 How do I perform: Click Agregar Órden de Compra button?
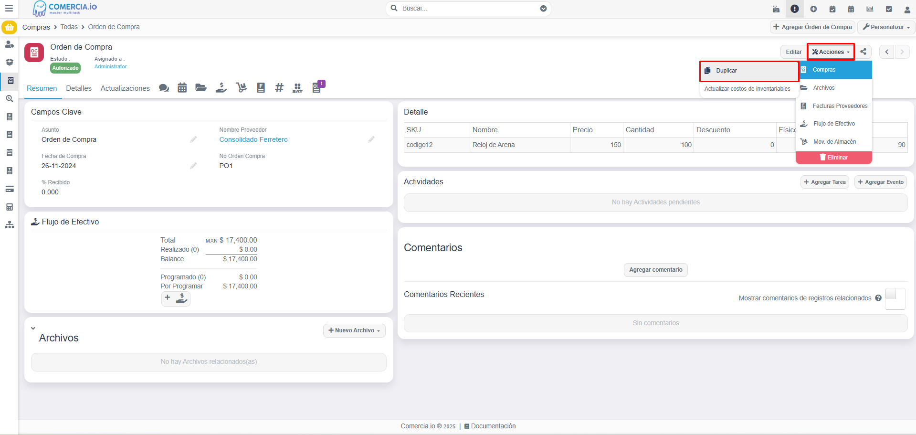[812, 27]
